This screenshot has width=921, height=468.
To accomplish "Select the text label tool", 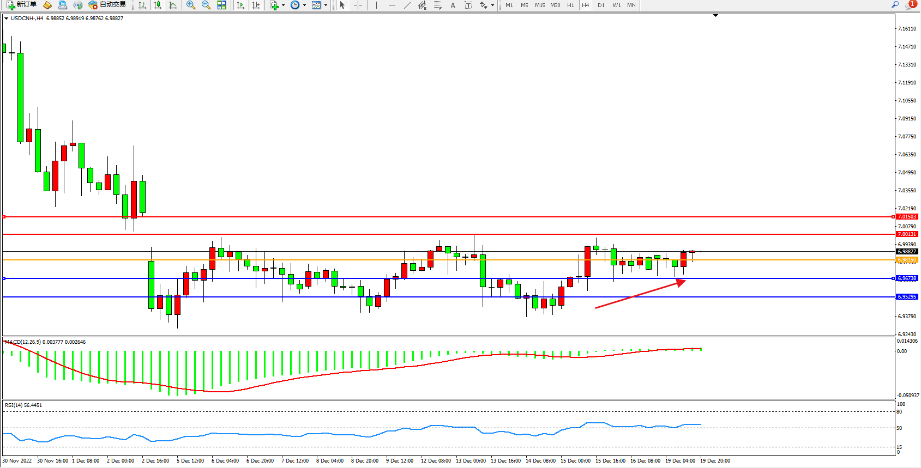I will coord(468,5).
